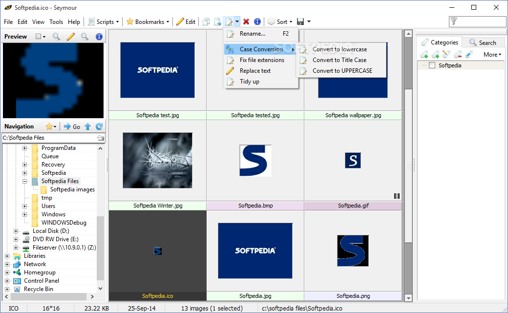Select the Softpedia Winter.jpg thumbnail
Screen dimensions: 508x313
[x=157, y=161]
